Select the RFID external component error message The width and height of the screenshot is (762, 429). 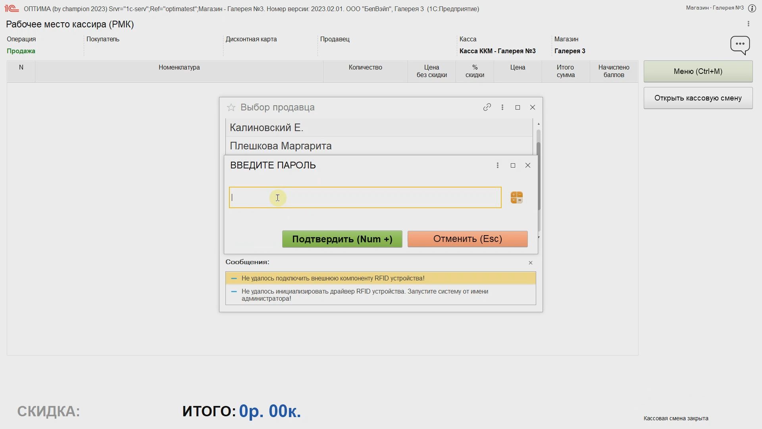[333, 278]
